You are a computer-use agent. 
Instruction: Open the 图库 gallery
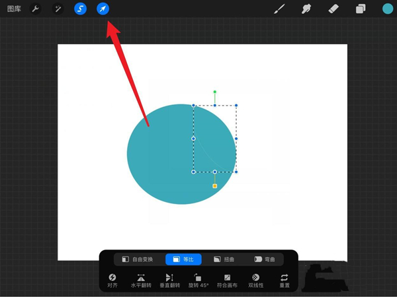[14, 9]
